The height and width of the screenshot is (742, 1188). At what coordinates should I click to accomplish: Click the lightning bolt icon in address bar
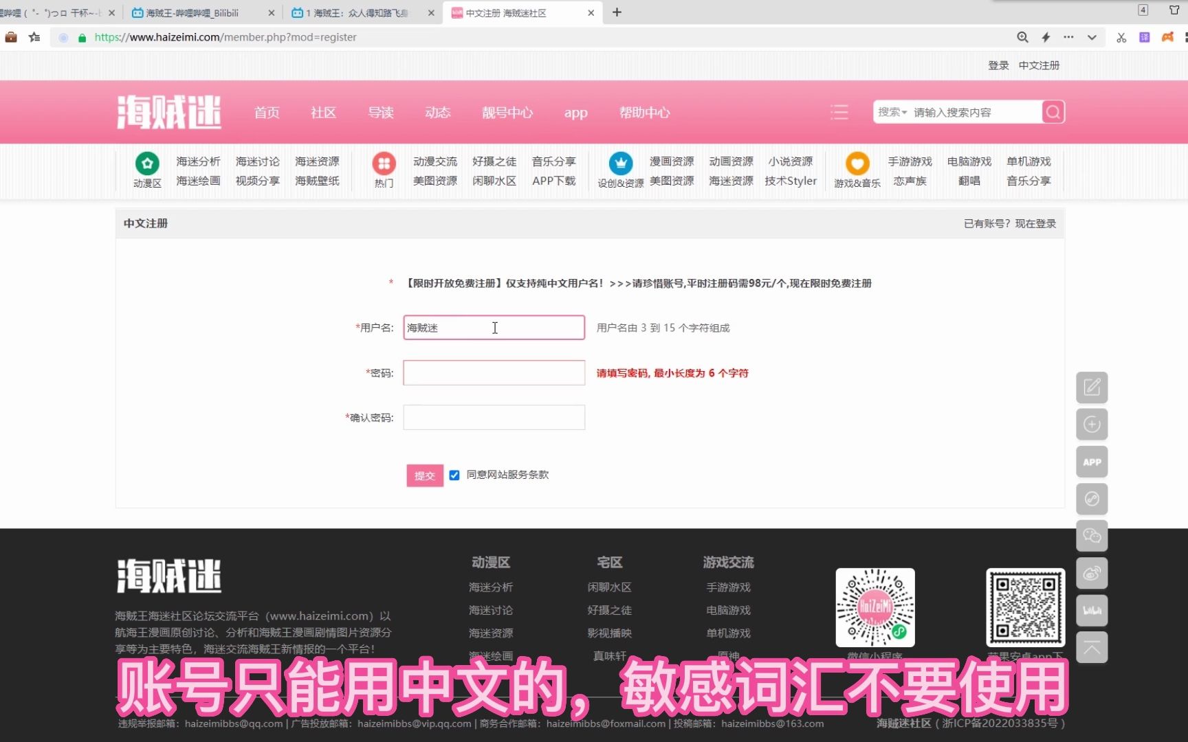[1046, 37]
